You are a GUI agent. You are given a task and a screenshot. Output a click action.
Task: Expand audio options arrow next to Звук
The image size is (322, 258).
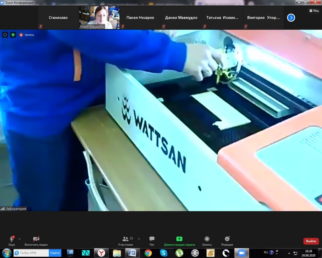click(x=19, y=239)
